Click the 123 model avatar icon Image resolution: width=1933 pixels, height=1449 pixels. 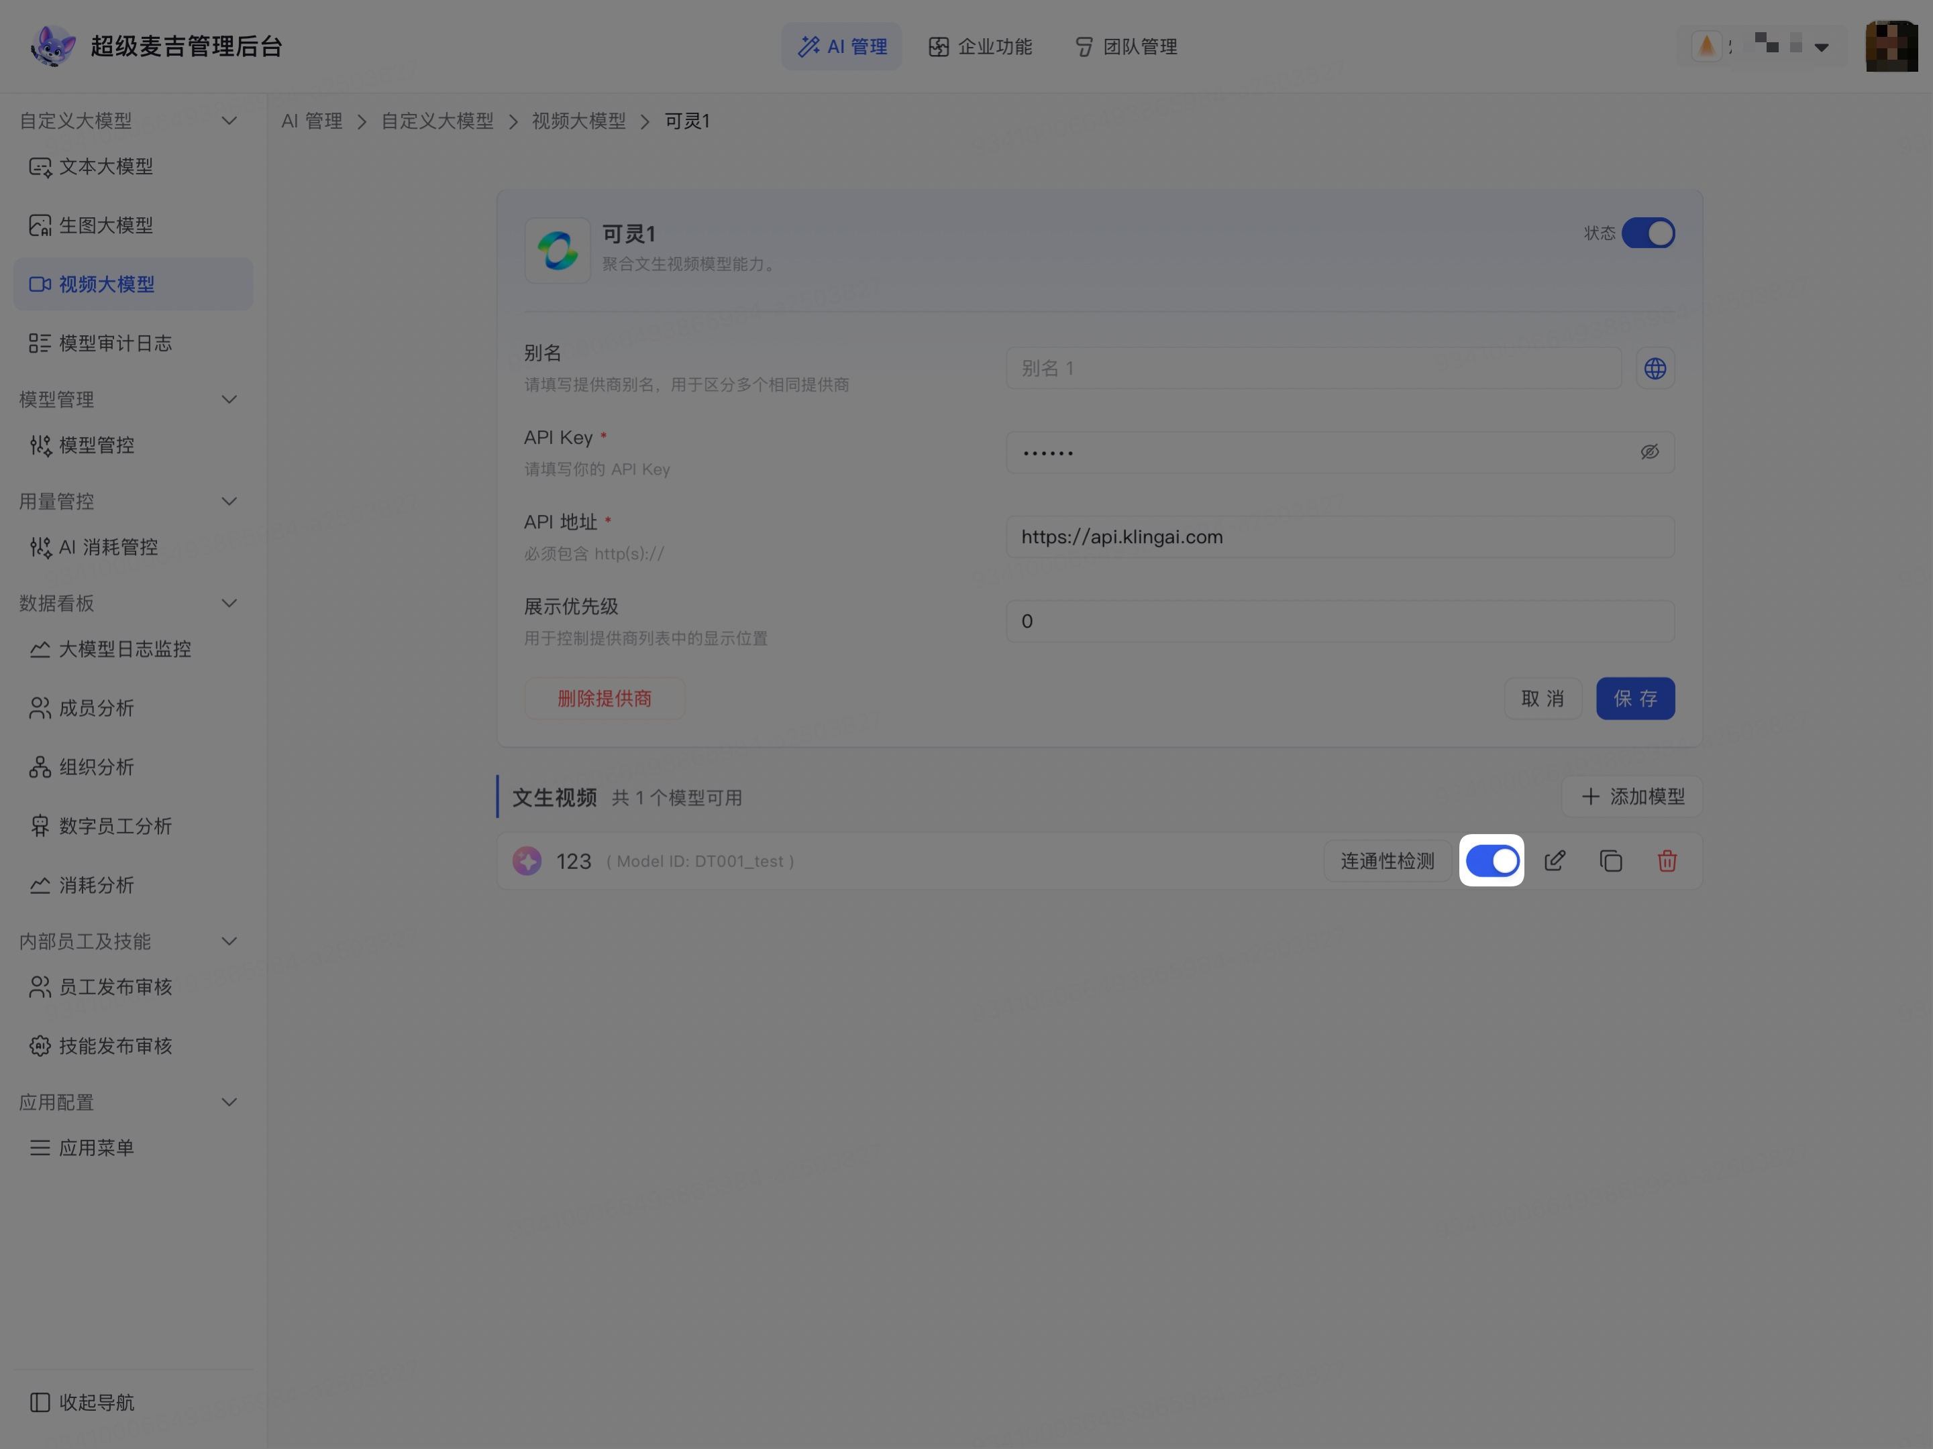tap(527, 861)
